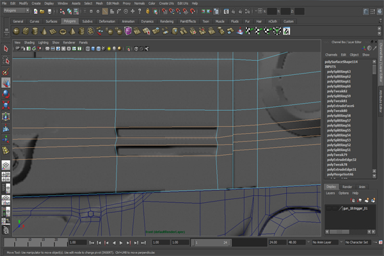The width and height of the screenshot is (384, 256).
Task: Select polyExtrudeFace6 input node
Action: point(340,106)
